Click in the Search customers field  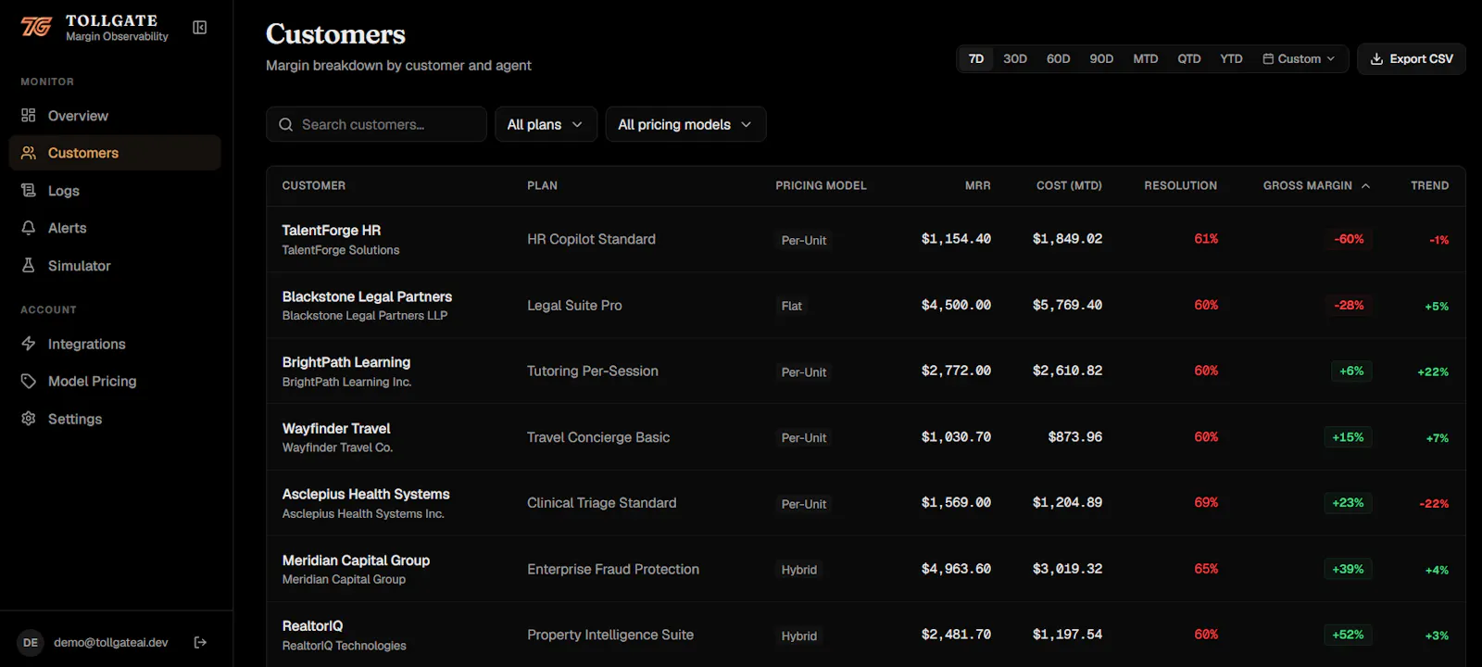click(376, 124)
